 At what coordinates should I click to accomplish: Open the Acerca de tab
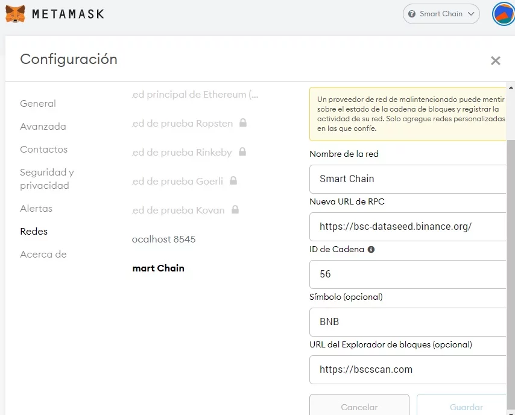[43, 255]
